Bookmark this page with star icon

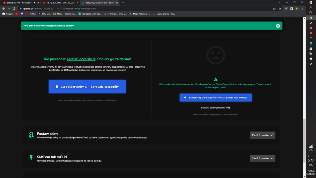(280, 9)
